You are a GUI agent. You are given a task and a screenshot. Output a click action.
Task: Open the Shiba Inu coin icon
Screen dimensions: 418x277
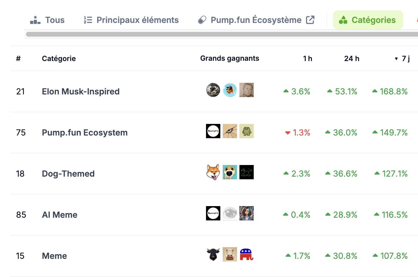[213, 172]
